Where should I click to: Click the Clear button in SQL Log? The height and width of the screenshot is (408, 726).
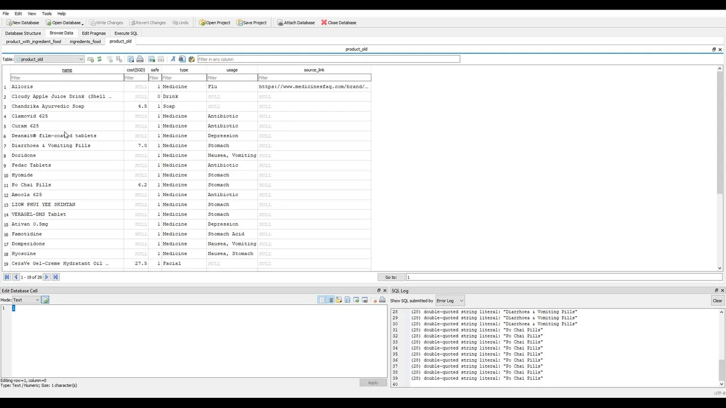717,300
